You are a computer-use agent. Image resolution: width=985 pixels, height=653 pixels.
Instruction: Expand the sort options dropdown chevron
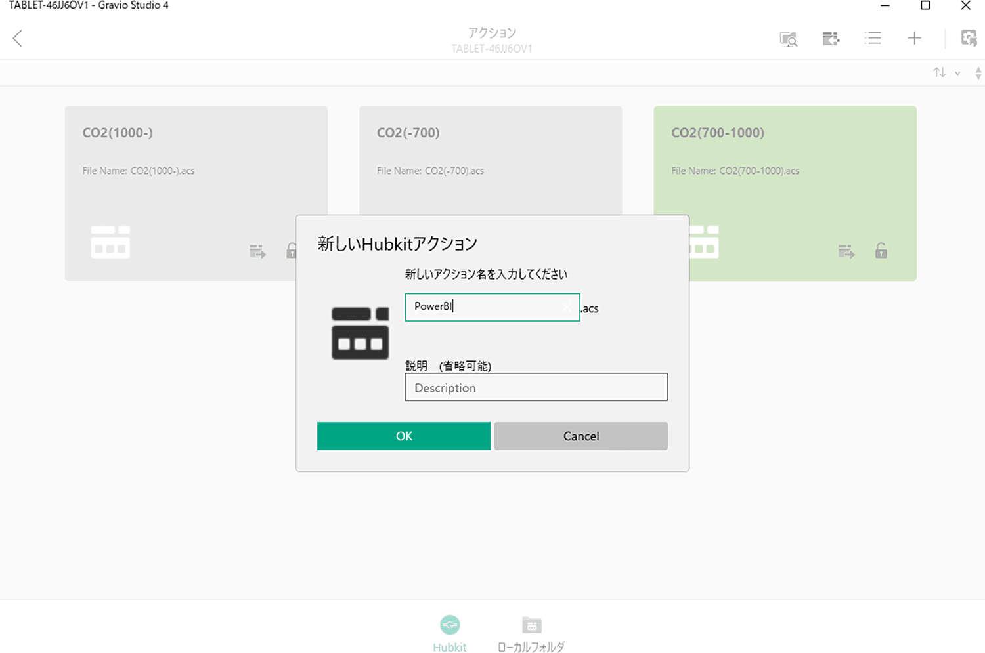(957, 74)
